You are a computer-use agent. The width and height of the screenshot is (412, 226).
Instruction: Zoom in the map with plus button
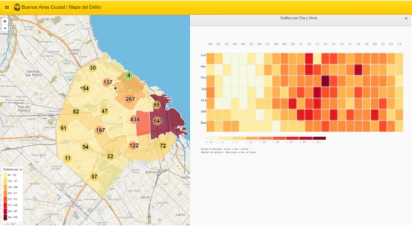5,21
